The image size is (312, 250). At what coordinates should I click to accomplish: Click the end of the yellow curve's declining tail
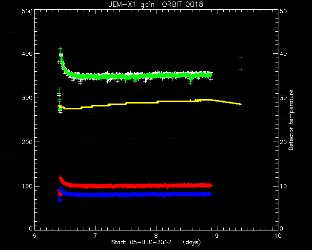241,104
